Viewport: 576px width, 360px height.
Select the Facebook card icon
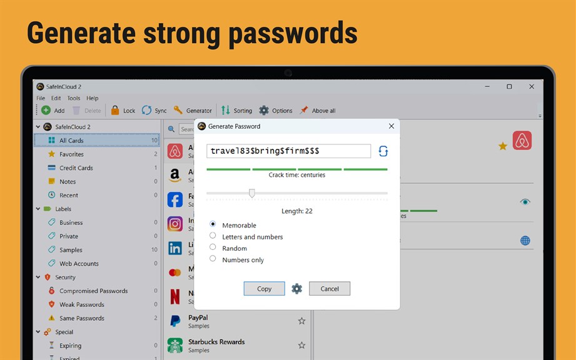[175, 199]
